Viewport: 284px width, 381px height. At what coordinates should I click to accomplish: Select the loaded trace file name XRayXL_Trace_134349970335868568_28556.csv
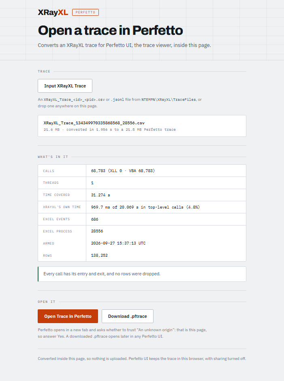click(x=94, y=123)
